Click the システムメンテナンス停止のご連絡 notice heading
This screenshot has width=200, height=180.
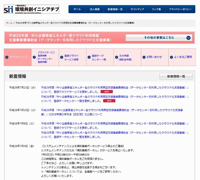(83, 146)
